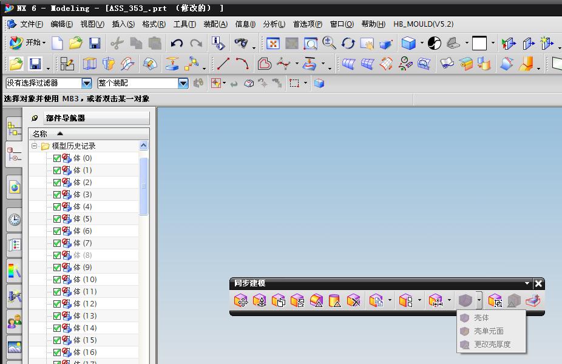Click the cylinder resize icon in 同步建模 toolbar
The width and height of the screenshot is (562, 364).
coord(334,300)
